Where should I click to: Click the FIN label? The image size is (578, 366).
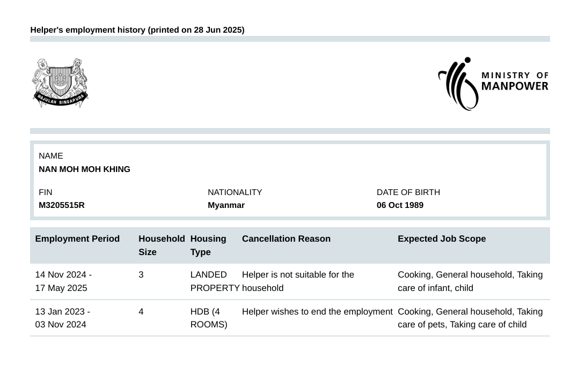click(45, 192)
